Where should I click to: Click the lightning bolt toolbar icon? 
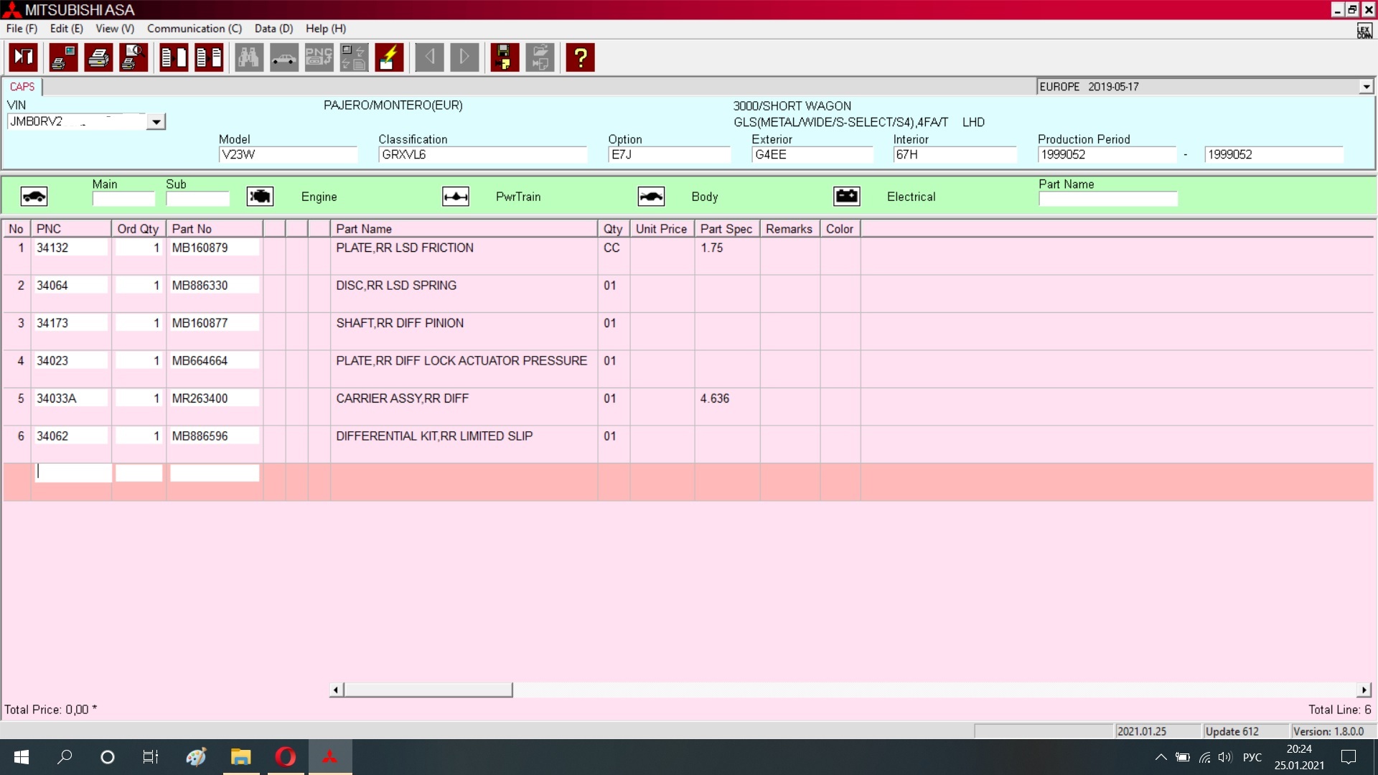point(388,57)
